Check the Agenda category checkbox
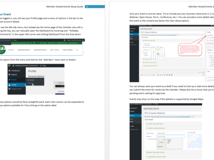Viewport: 214px width, 160px height. (209, 56)
